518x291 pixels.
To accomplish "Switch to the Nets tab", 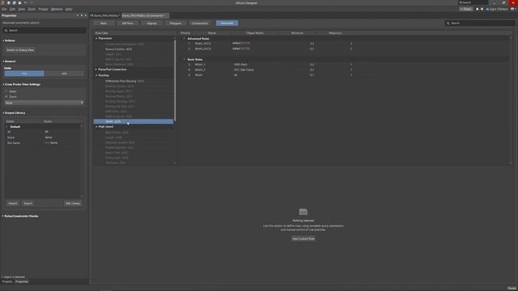I will (104, 23).
